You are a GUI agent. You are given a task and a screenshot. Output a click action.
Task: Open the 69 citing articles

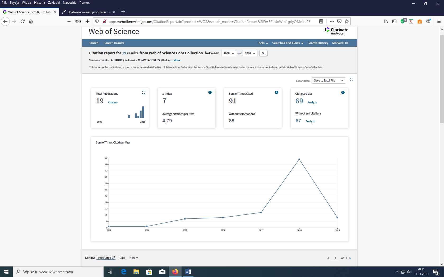(x=299, y=101)
